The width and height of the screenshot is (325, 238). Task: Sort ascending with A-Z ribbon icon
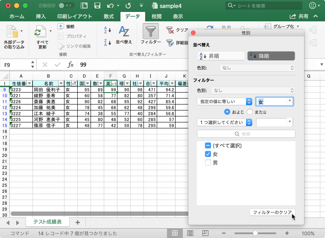pyautogui.click(x=107, y=30)
